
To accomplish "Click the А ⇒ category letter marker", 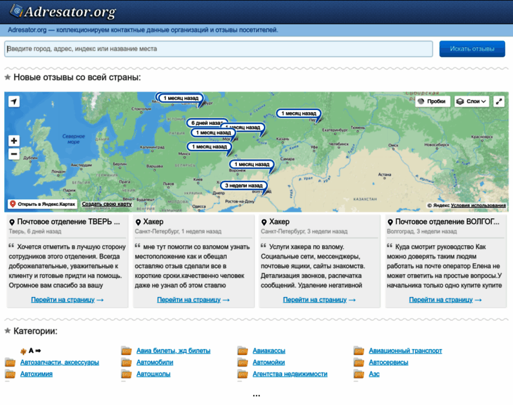I will [x=31, y=351].
